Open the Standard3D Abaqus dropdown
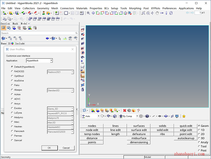Viewport: 211px width, 159px height. [61, 90]
